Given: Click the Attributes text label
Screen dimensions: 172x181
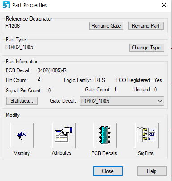Looking at the screenshot, I should (62, 153).
